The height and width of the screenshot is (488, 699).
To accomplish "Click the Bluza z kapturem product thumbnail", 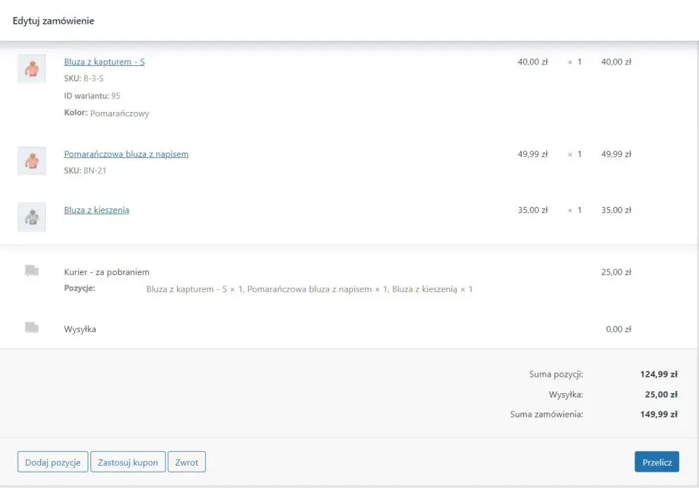I will (32, 69).
